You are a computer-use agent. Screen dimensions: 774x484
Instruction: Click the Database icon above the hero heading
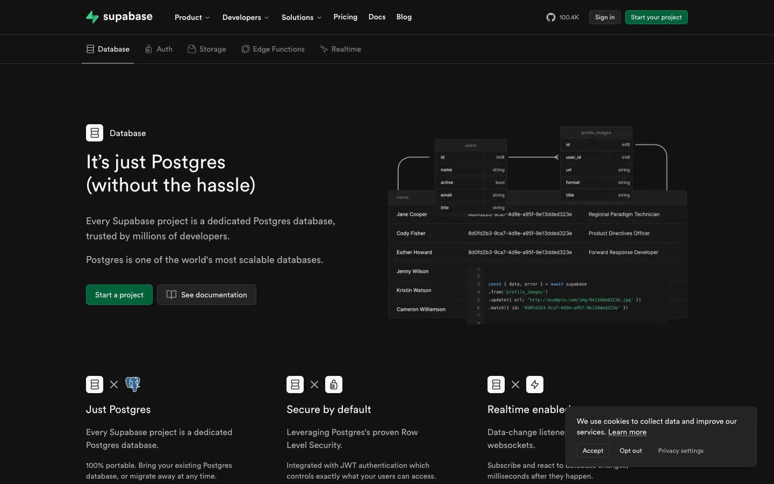95,133
